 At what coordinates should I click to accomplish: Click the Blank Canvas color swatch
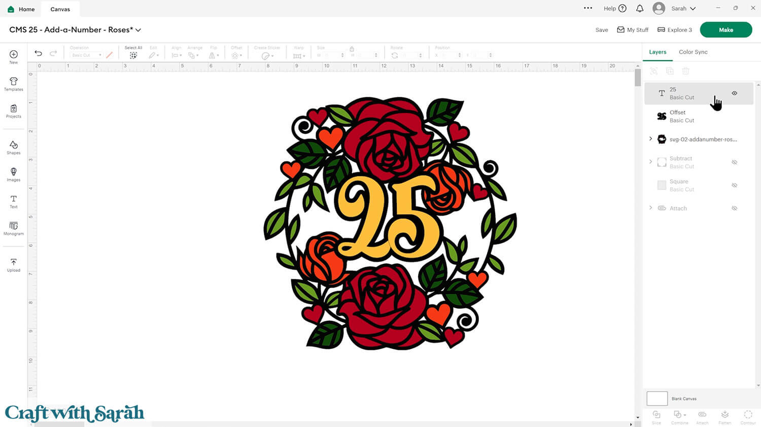(657, 399)
